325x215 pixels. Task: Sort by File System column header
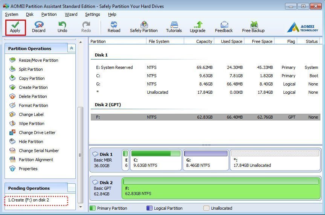tap(165, 41)
